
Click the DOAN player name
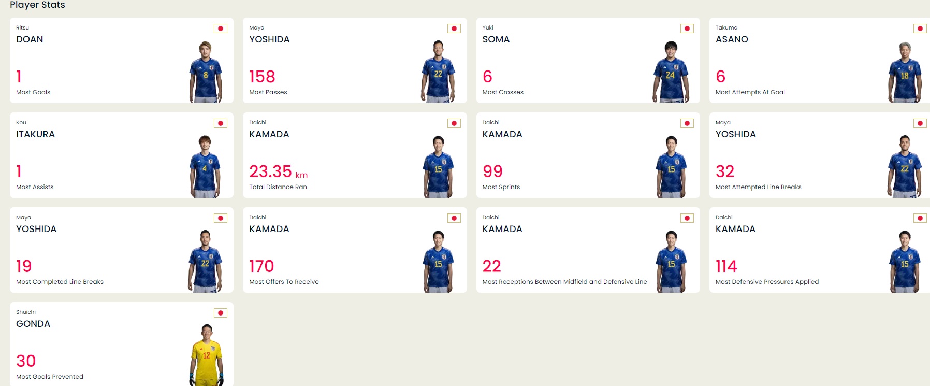tap(30, 39)
